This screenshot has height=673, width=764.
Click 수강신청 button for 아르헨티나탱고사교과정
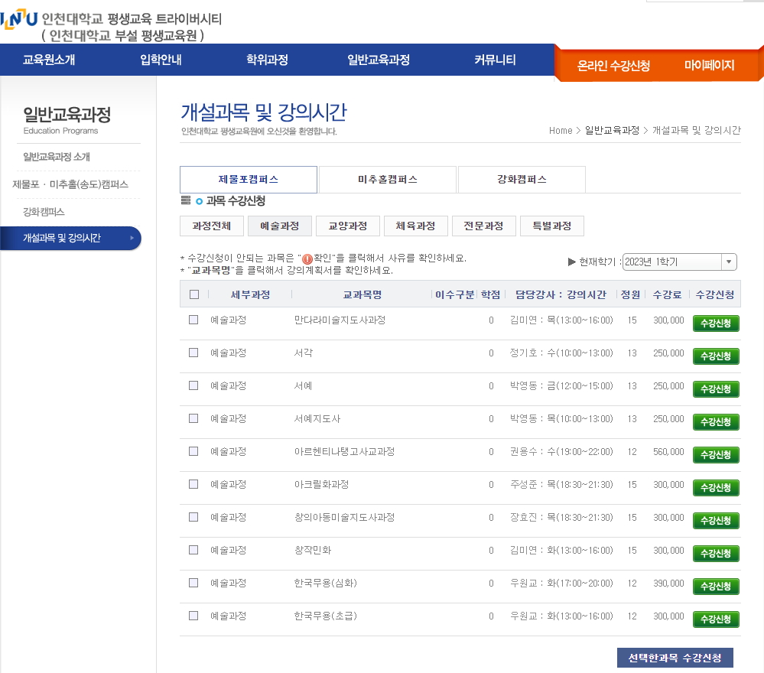716,455
